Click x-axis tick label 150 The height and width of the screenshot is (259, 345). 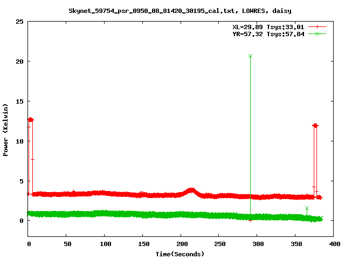point(144,244)
